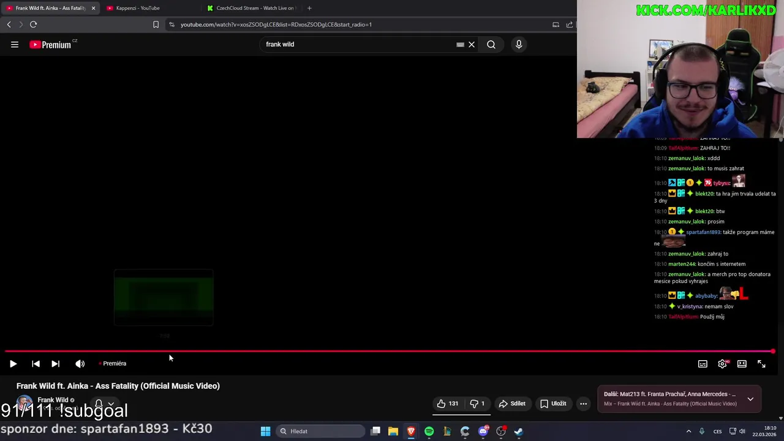Click the Hledat taskbar search box
Screen dimensions: 784x441
pyautogui.click(x=320, y=431)
